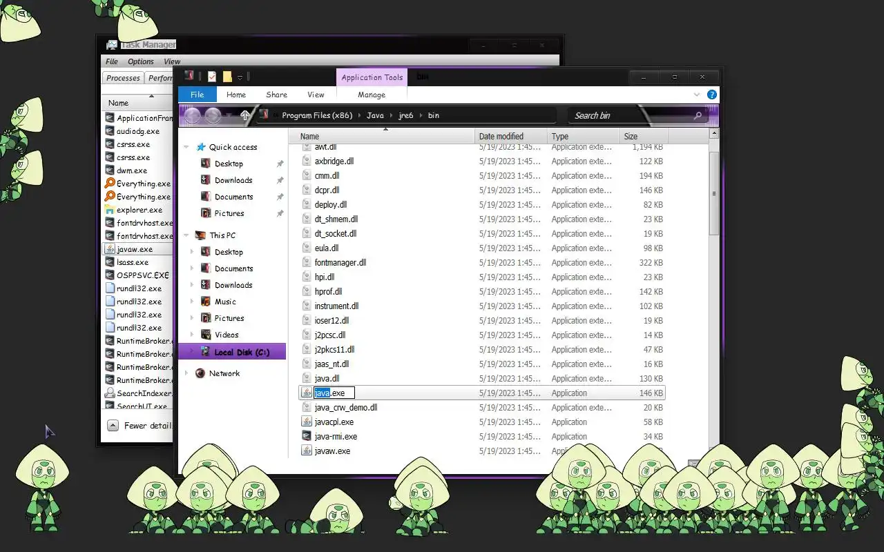Click the java.exe file icon in Explorer
Screen dimensions: 884x552
307,393
